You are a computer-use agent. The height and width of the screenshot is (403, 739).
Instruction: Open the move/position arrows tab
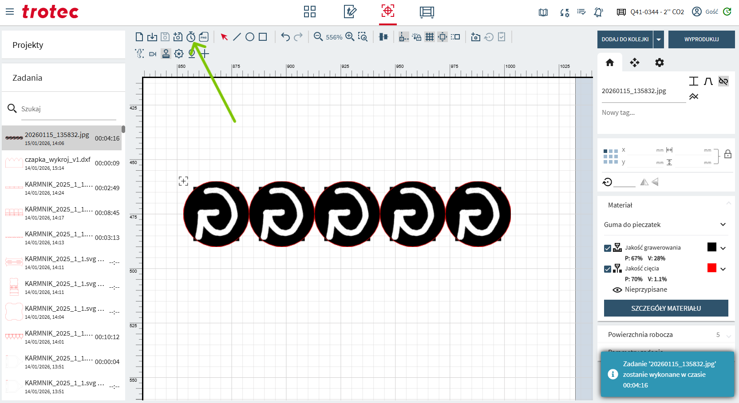[x=635, y=63]
